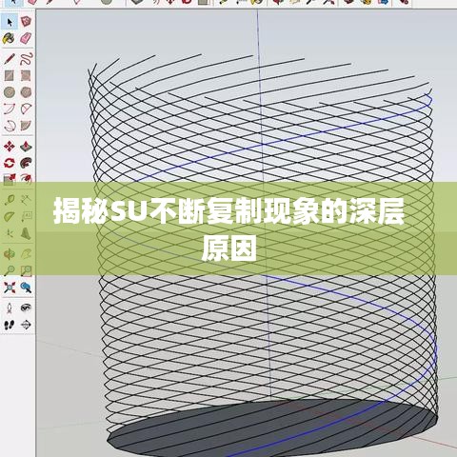Activate the Section Plane tool
This screenshot has width=457, height=457.
click(26, 325)
